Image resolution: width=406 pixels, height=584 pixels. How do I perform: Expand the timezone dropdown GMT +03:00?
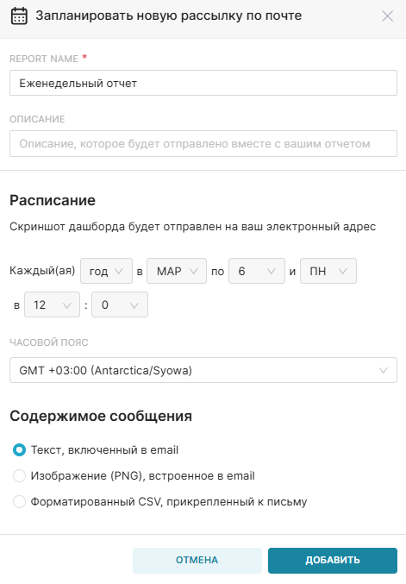tap(203, 370)
